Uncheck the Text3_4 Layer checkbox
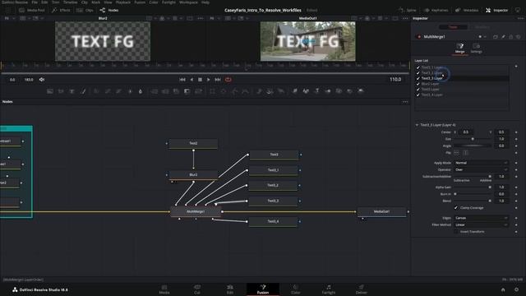The height and width of the screenshot is (296, 526). pos(418,95)
